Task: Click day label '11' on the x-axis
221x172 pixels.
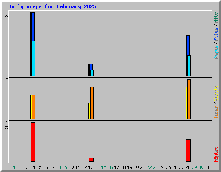Action: [x=78, y=167]
